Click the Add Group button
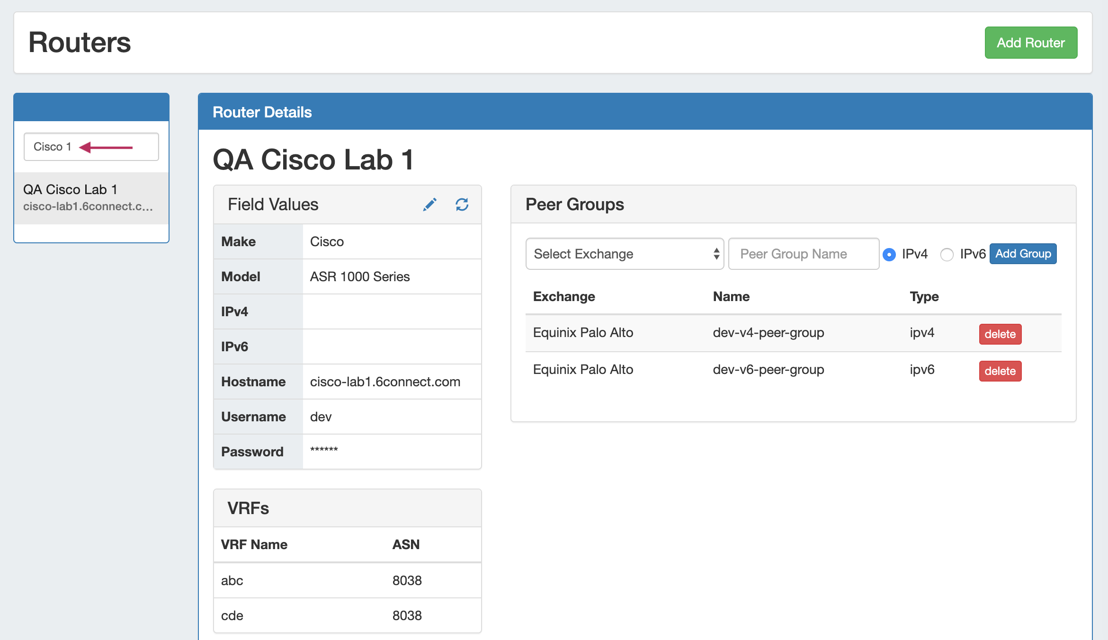1108x640 pixels. point(1023,254)
